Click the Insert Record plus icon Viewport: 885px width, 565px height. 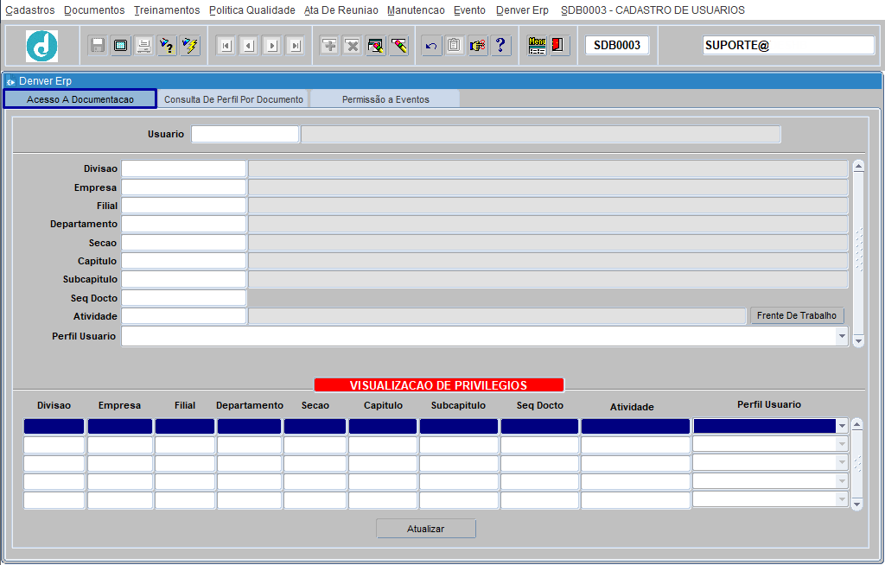[x=329, y=45]
